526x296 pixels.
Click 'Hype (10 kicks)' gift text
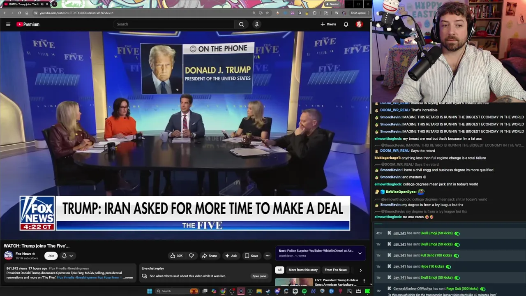[432, 266]
